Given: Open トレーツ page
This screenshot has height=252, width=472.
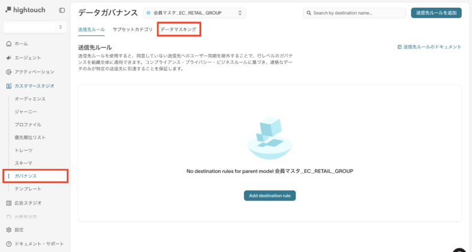Looking at the screenshot, I should point(23,150).
